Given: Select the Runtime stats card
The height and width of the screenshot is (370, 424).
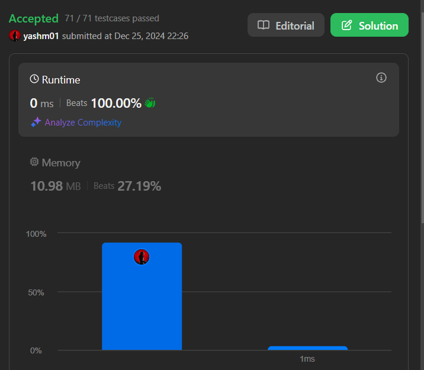Looking at the screenshot, I should tap(208, 99).
